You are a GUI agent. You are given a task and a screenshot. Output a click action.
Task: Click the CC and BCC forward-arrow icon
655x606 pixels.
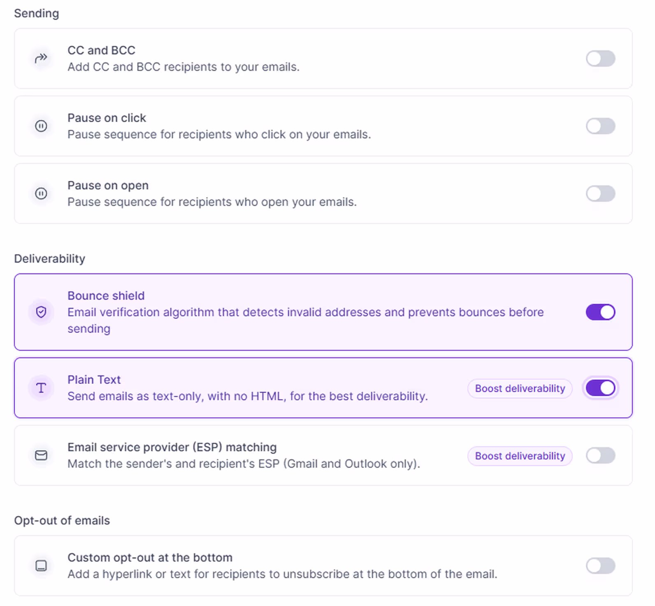click(41, 58)
